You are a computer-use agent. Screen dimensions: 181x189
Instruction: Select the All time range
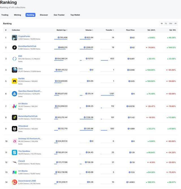coord(175,23)
